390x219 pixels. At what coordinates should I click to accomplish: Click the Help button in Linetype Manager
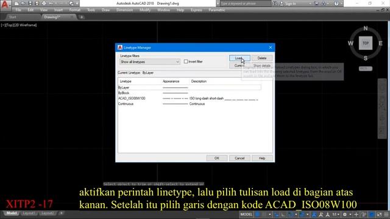[262, 158]
